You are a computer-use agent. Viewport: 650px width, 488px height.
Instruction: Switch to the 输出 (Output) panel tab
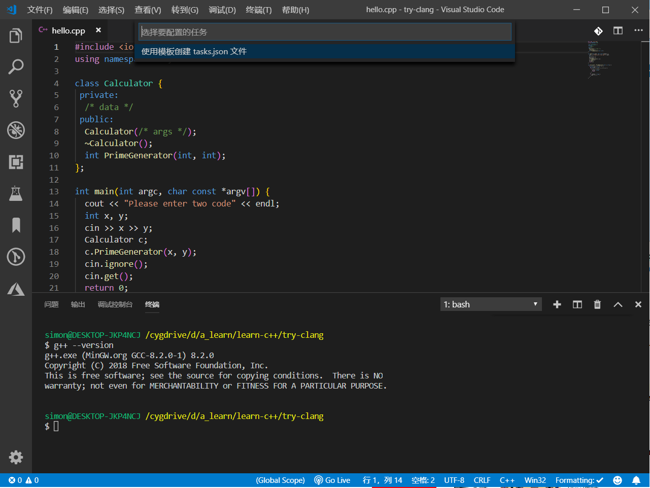point(78,304)
